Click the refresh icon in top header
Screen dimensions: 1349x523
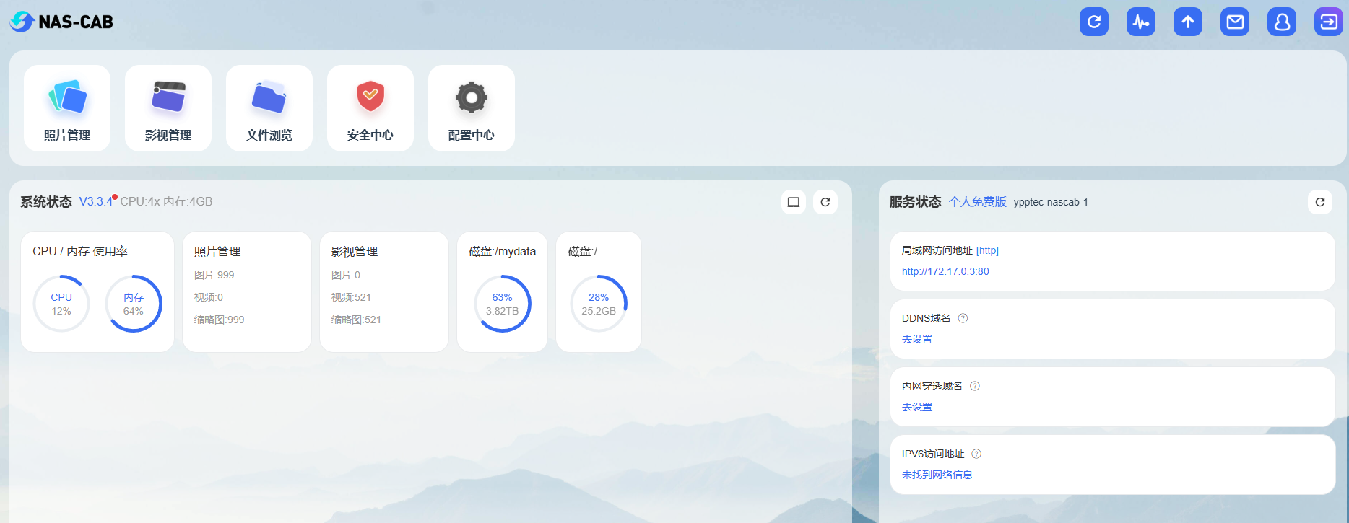(1094, 22)
